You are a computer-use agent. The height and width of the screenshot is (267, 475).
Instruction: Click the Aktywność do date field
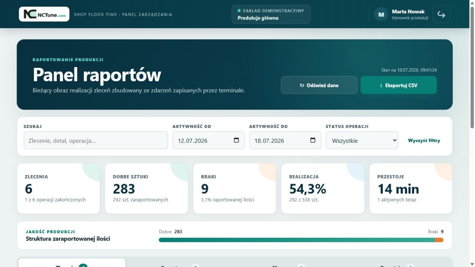coord(285,140)
